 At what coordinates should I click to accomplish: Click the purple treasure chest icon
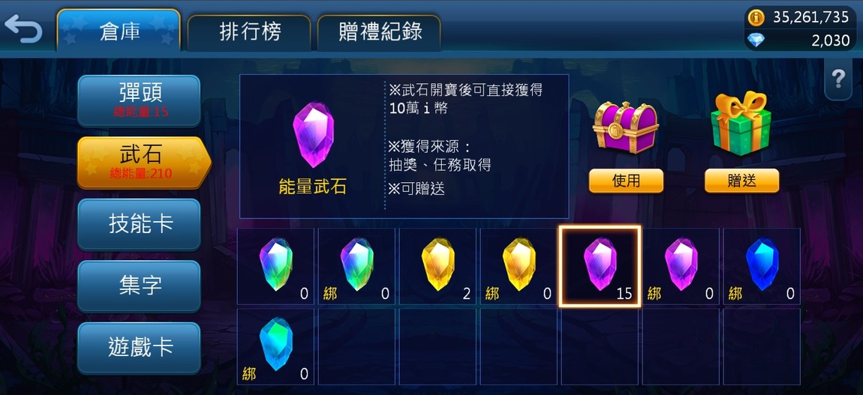[626, 127]
